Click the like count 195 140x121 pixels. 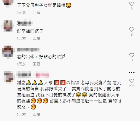(132, 86)
